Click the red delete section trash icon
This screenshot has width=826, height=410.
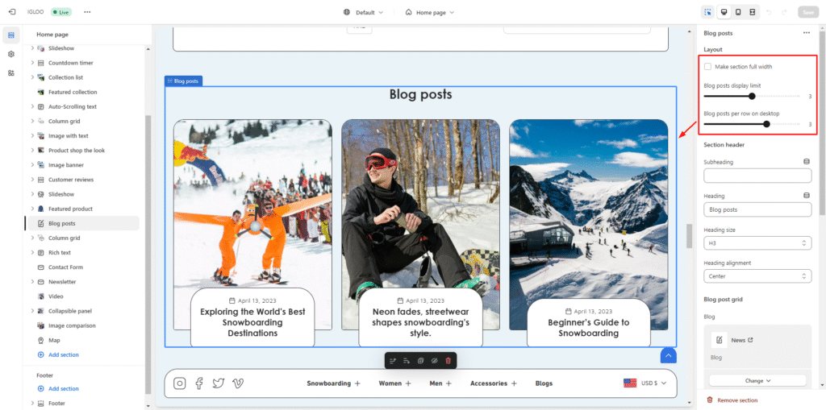point(448,360)
